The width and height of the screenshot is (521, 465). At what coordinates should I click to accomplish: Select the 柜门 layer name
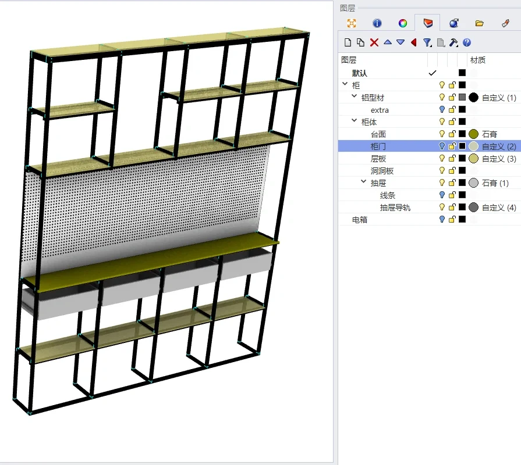[378, 146]
